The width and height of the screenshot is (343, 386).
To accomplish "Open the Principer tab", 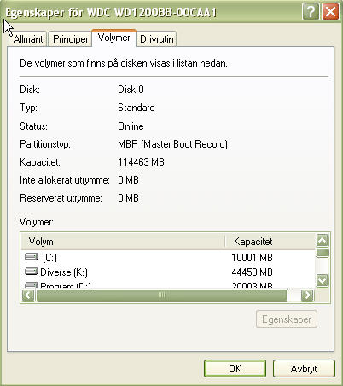I will [71, 39].
